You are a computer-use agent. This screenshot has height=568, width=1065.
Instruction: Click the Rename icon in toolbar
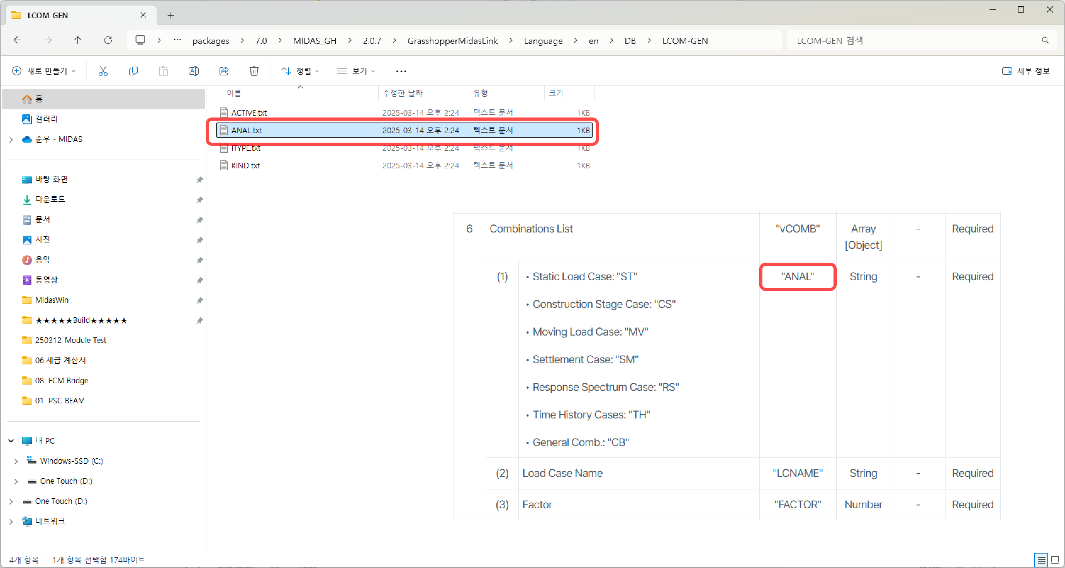click(193, 71)
